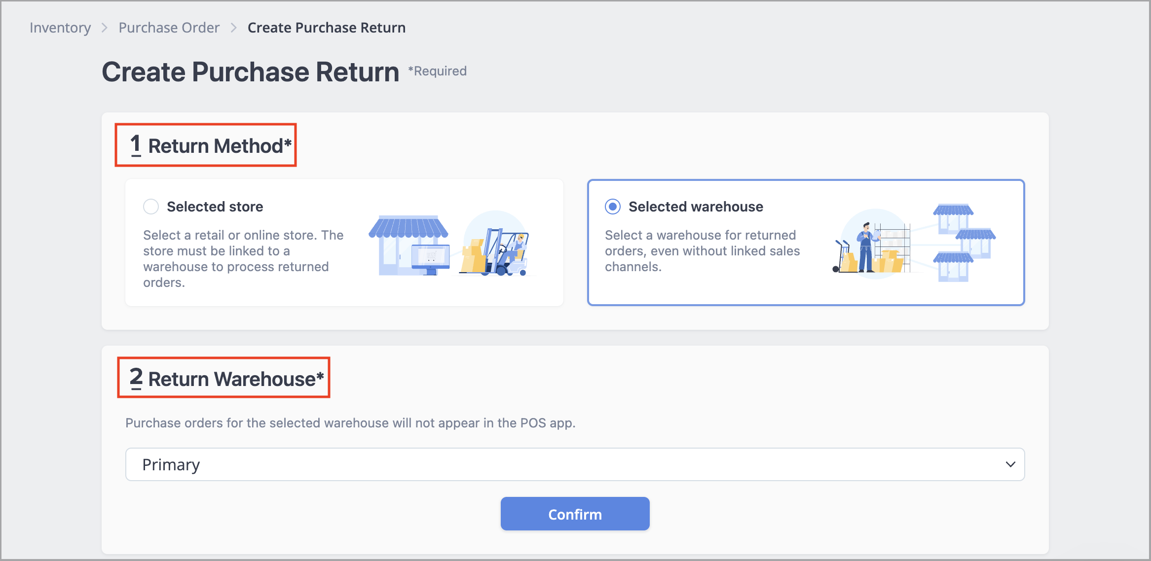Click the chevron after Inventory breadcrumb
Screen dimensions: 1151x561
pyautogui.click(x=105, y=28)
